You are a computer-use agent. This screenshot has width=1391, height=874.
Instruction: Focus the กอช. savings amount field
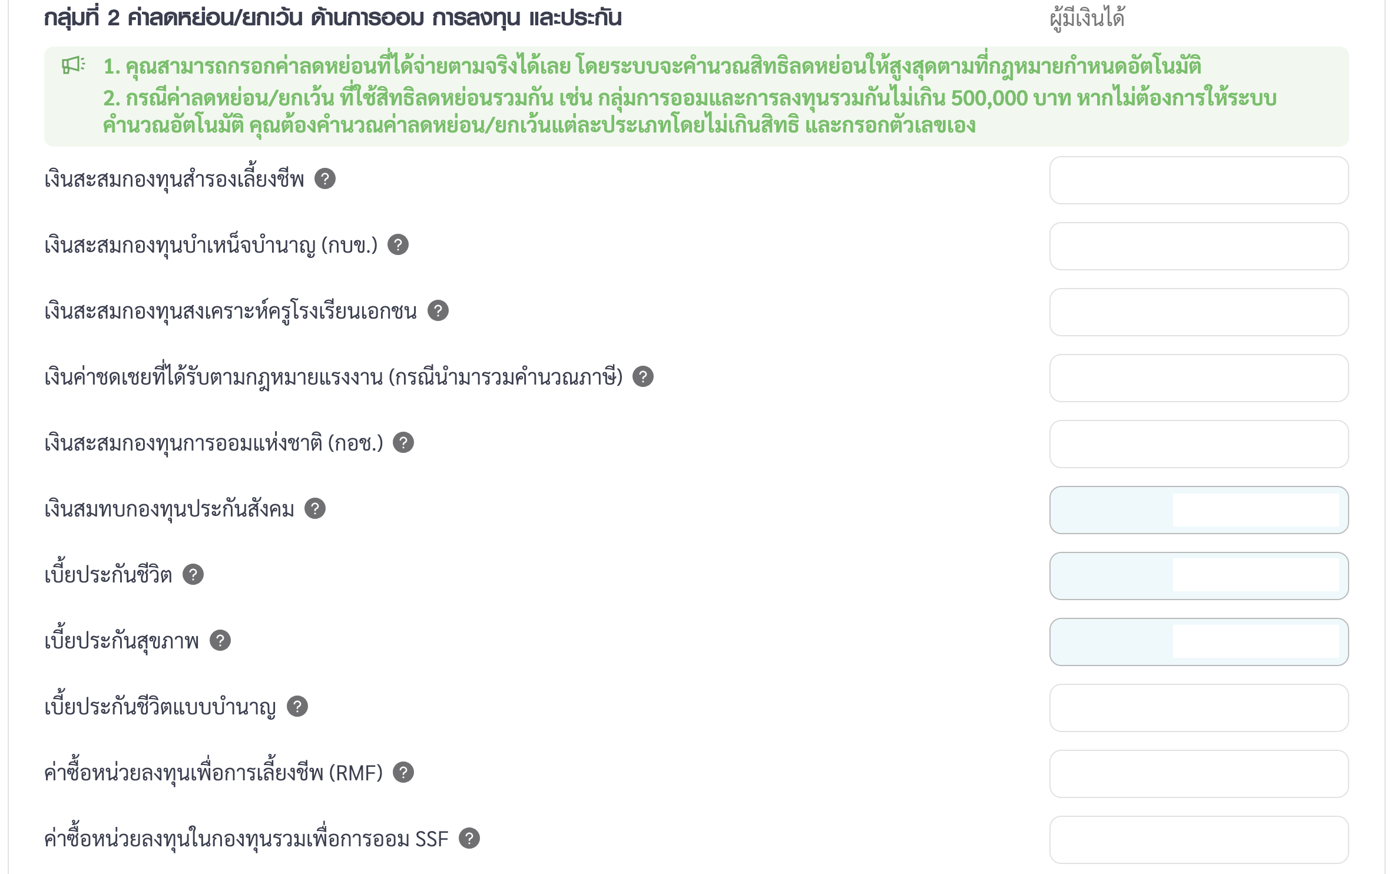pos(1199,444)
